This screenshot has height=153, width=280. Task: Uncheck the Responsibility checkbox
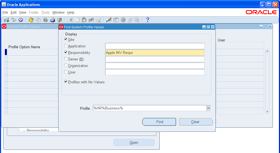coord(66,52)
